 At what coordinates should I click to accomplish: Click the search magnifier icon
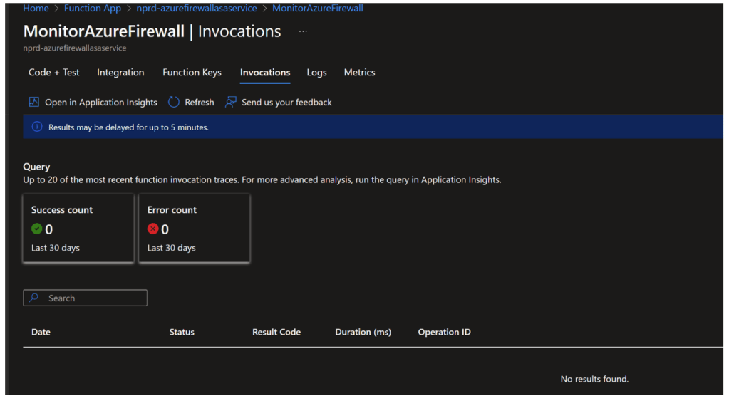click(x=34, y=298)
